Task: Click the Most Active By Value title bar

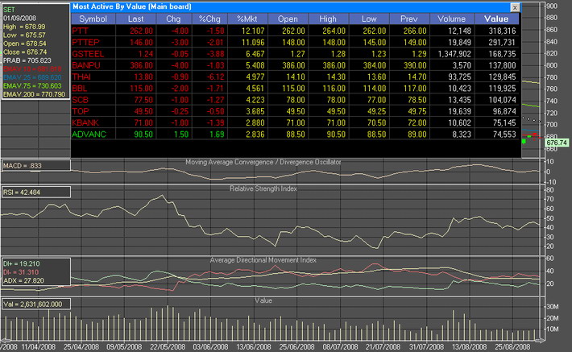Action: [x=296, y=7]
